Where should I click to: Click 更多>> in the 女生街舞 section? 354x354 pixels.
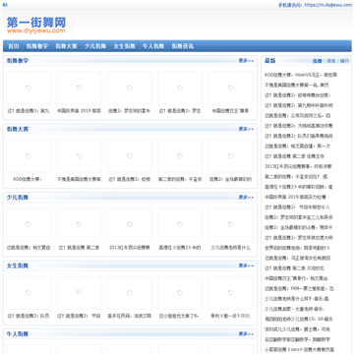(246, 265)
